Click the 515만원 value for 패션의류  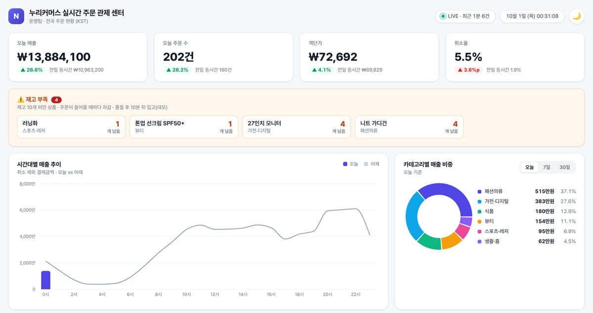545,191
